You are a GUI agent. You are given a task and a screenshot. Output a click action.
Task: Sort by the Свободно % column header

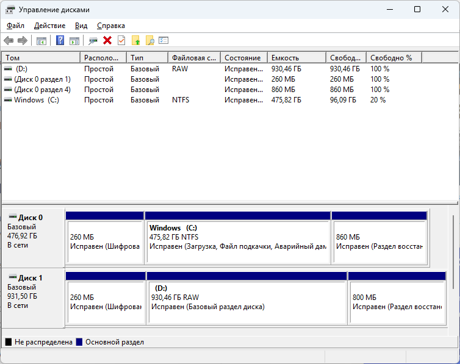tap(394, 58)
